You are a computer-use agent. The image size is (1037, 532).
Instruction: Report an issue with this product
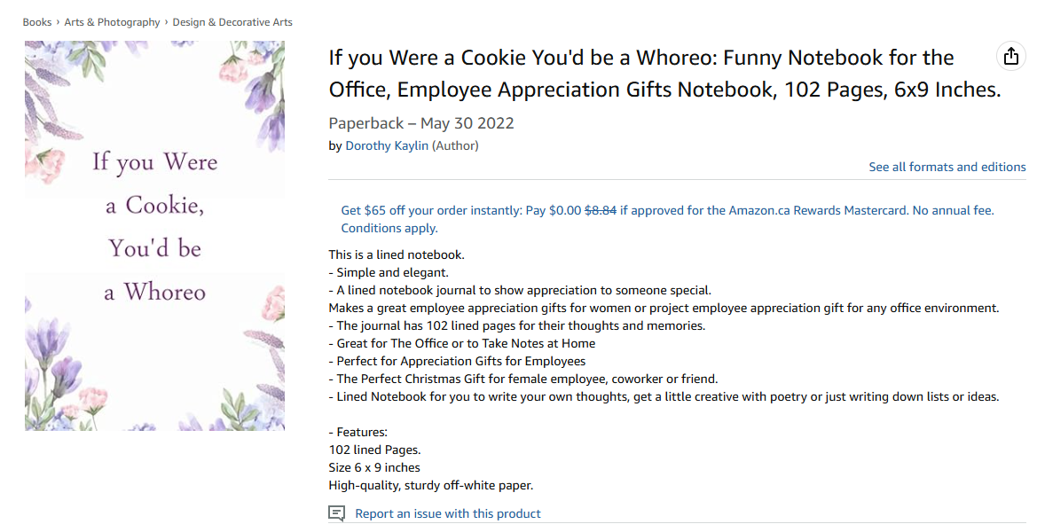coord(447,513)
